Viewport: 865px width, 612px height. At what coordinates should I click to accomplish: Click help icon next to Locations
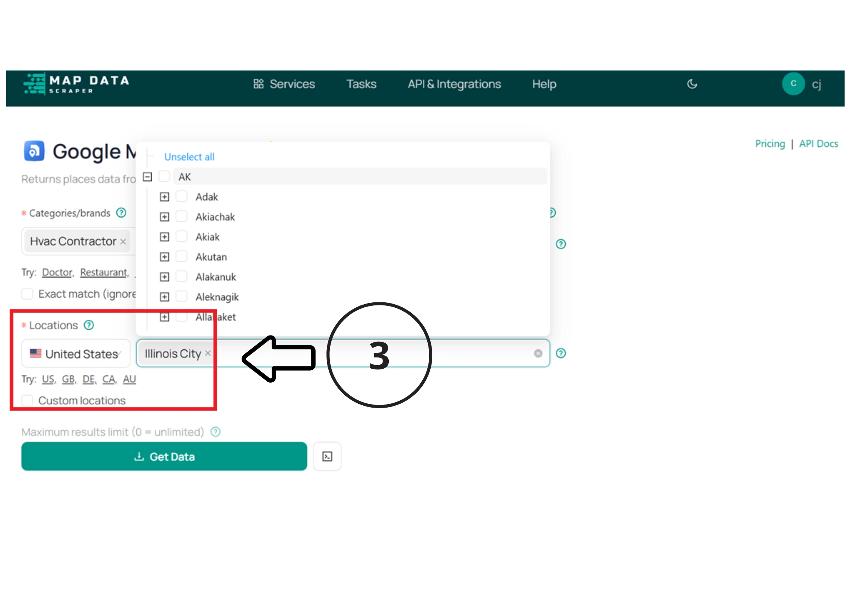coord(89,325)
